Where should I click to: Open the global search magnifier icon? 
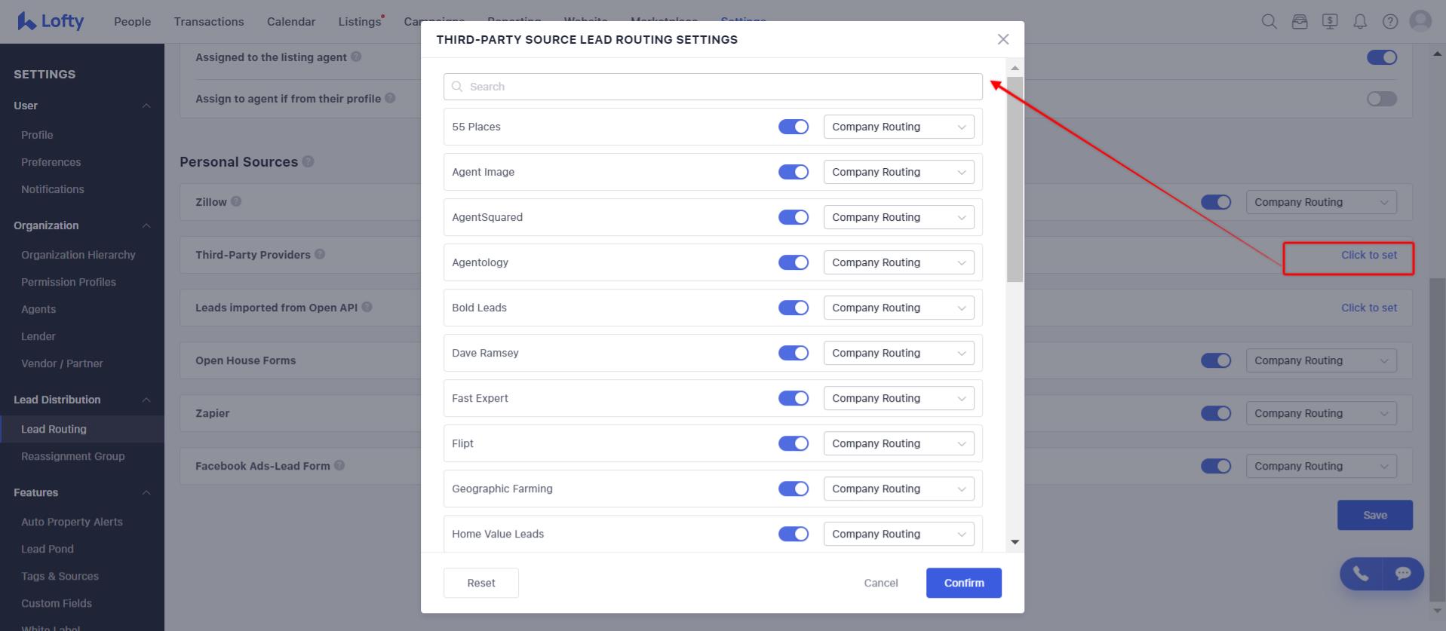pyautogui.click(x=1269, y=21)
